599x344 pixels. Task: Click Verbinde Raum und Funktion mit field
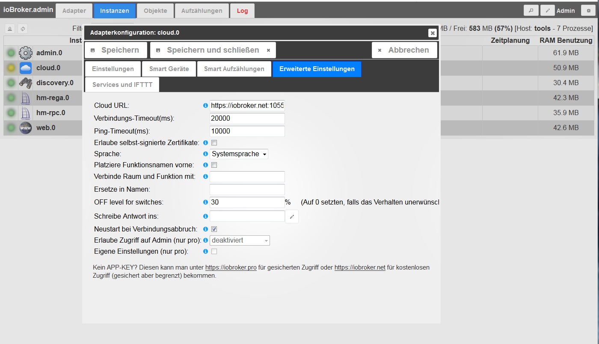pos(247,177)
